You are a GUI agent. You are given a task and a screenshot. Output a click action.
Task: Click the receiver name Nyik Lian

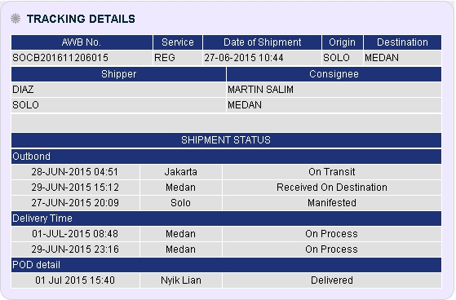click(x=181, y=280)
